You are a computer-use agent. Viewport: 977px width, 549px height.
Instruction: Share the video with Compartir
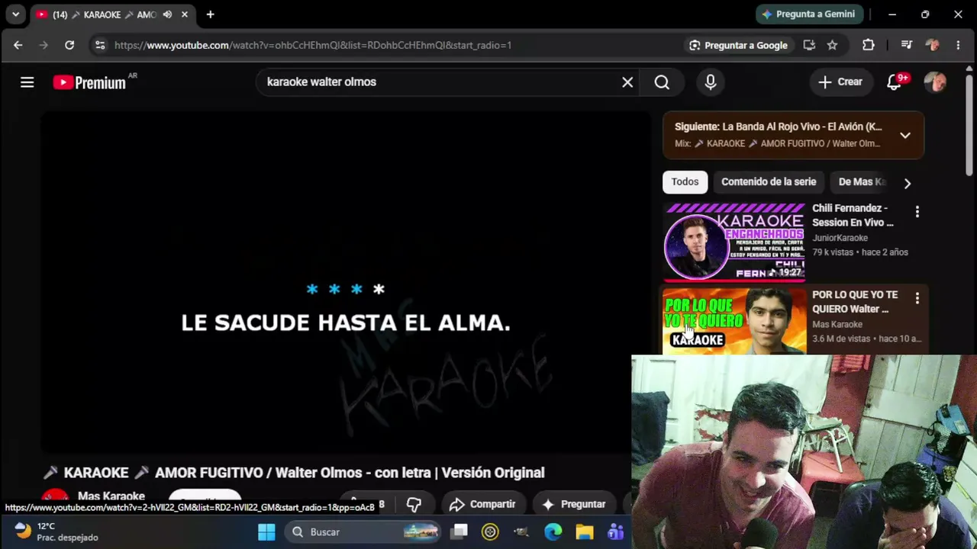tap(482, 504)
